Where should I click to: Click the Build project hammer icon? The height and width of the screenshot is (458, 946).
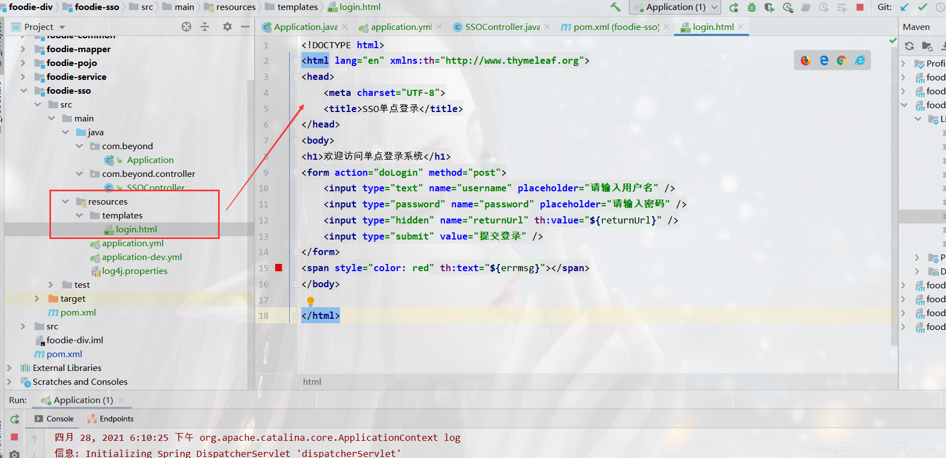[x=615, y=7]
